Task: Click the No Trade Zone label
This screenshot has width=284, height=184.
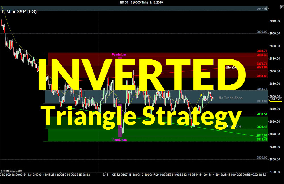Action: tap(230, 98)
